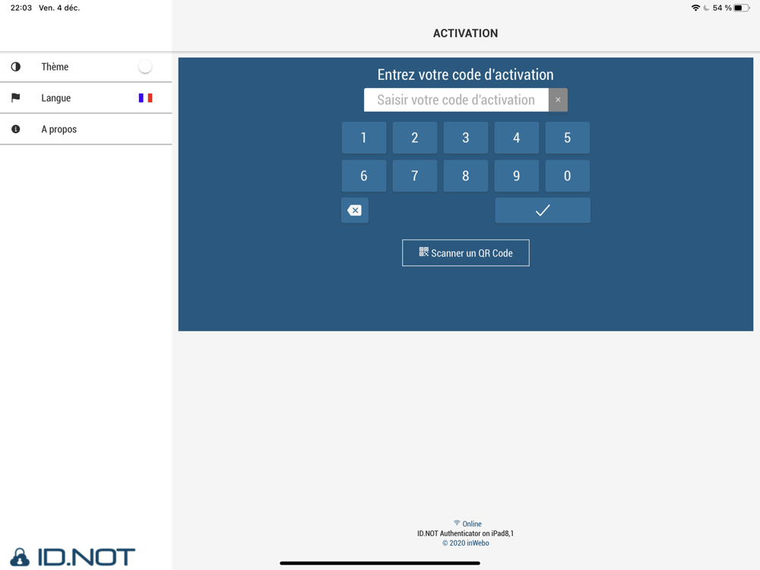Click the Do Not Disturb moon icon
This screenshot has width=760, height=570.
point(706,8)
